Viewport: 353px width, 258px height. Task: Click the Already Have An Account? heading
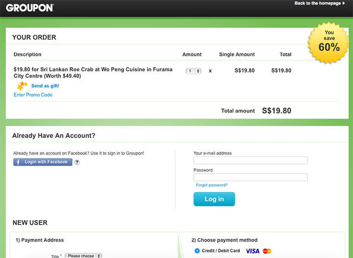point(54,135)
